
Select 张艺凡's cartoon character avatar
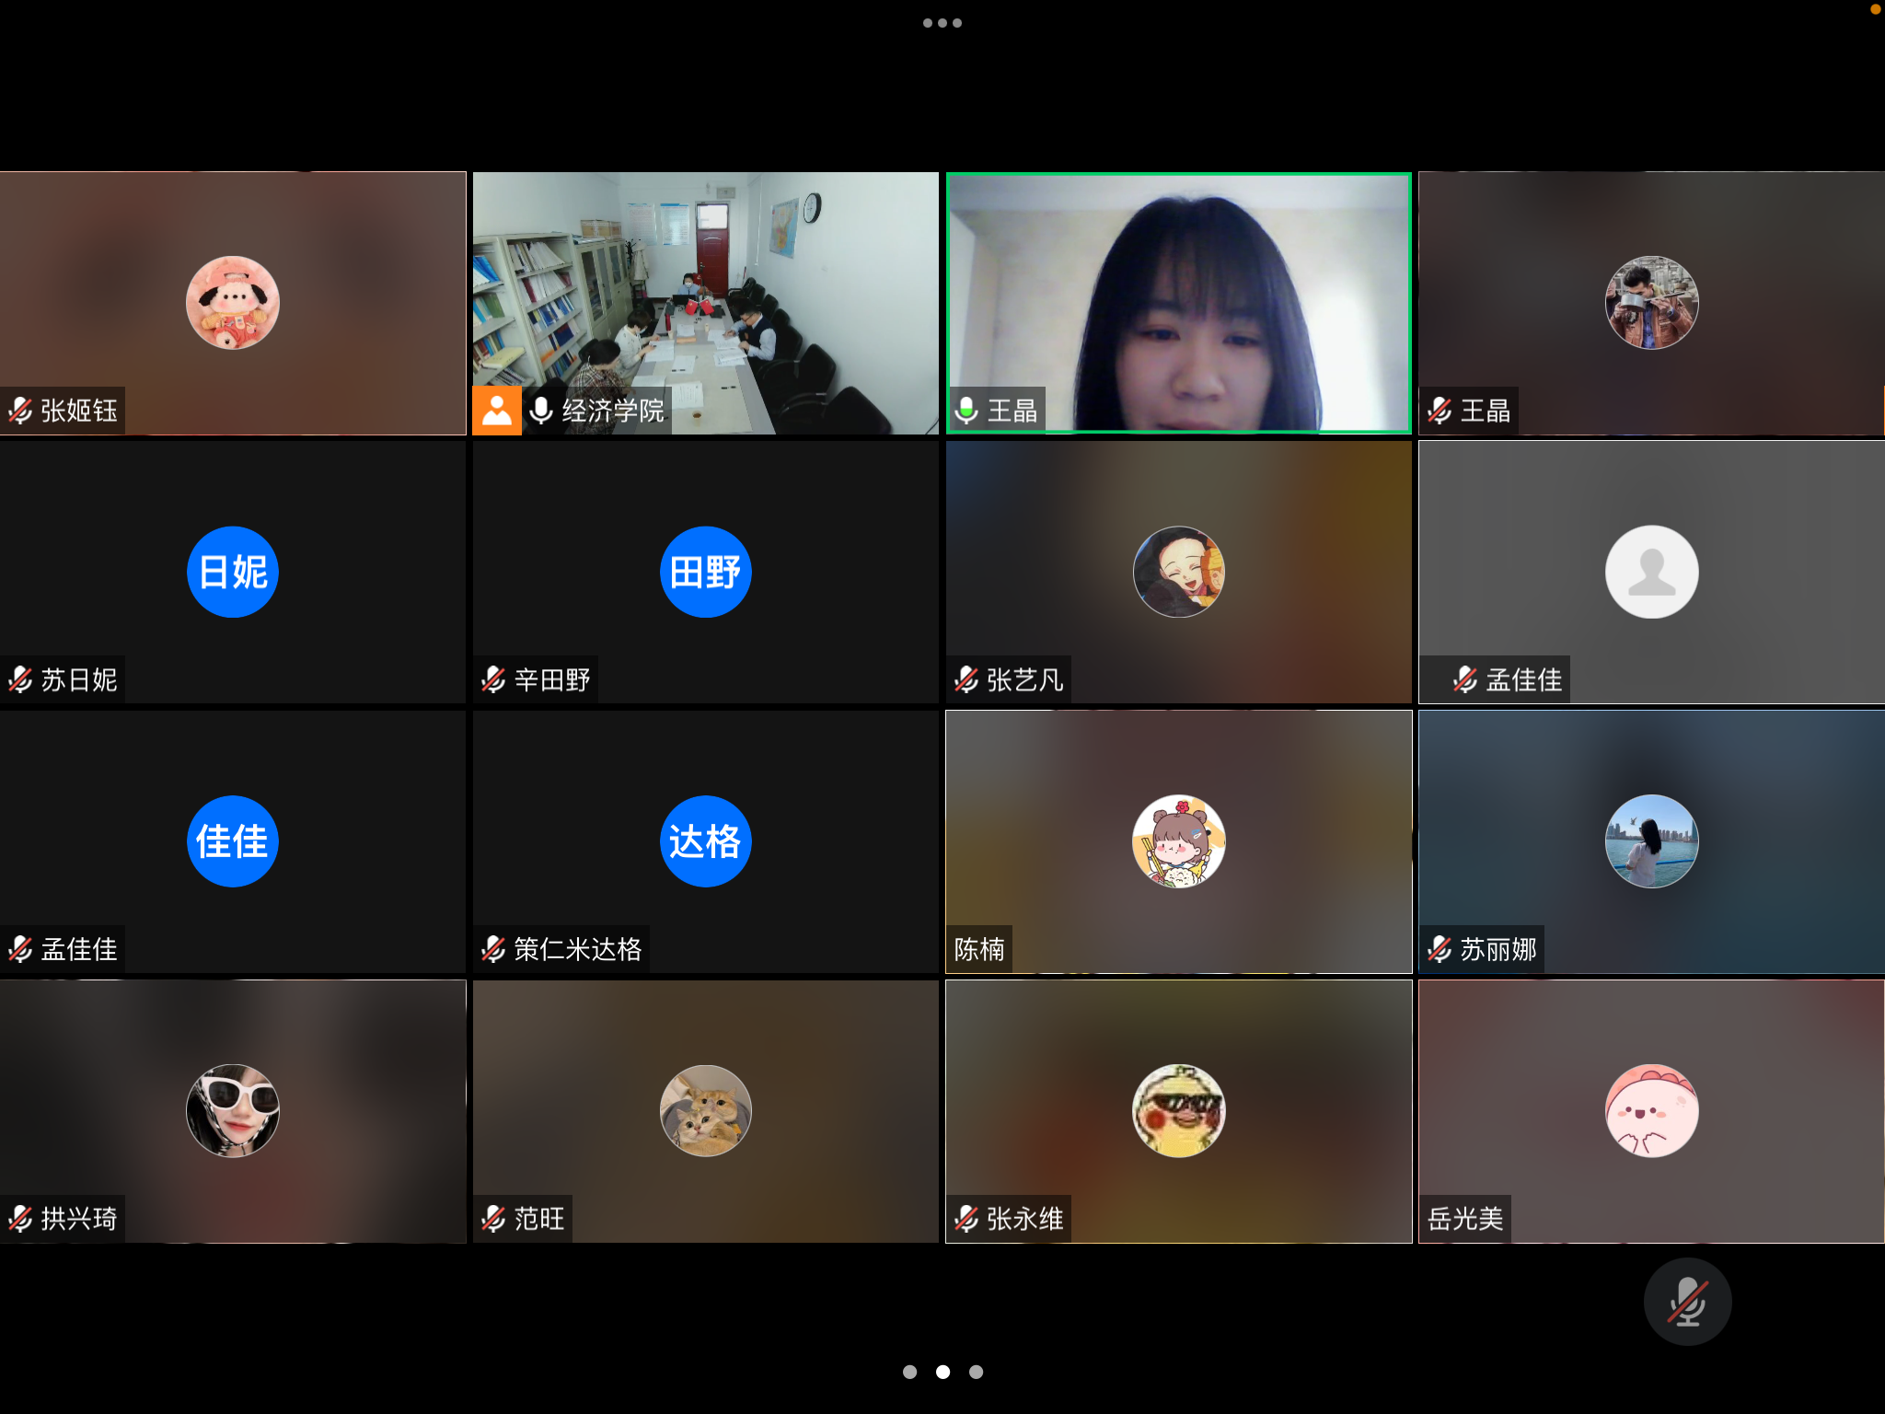pyautogui.click(x=1179, y=572)
